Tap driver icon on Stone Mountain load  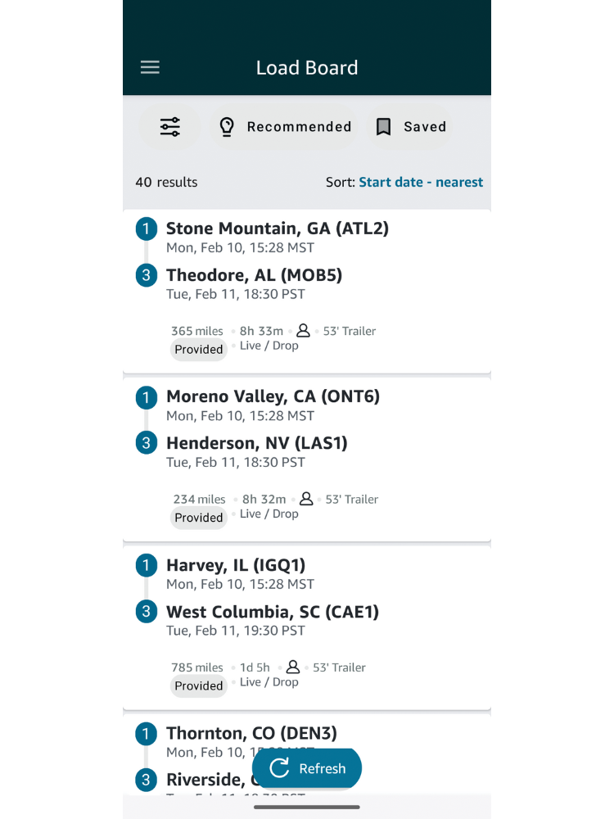[x=303, y=330]
